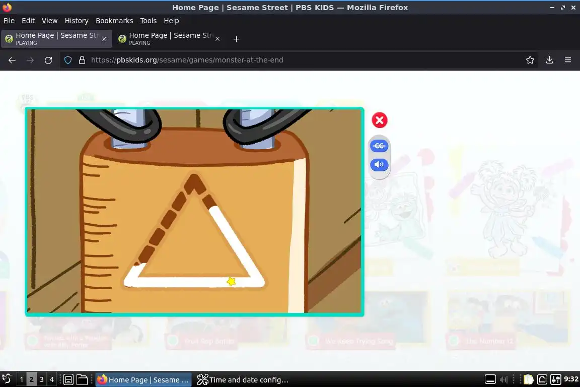Switch to workspace 4
The width and height of the screenshot is (580, 387).
[x=52, y=379]
